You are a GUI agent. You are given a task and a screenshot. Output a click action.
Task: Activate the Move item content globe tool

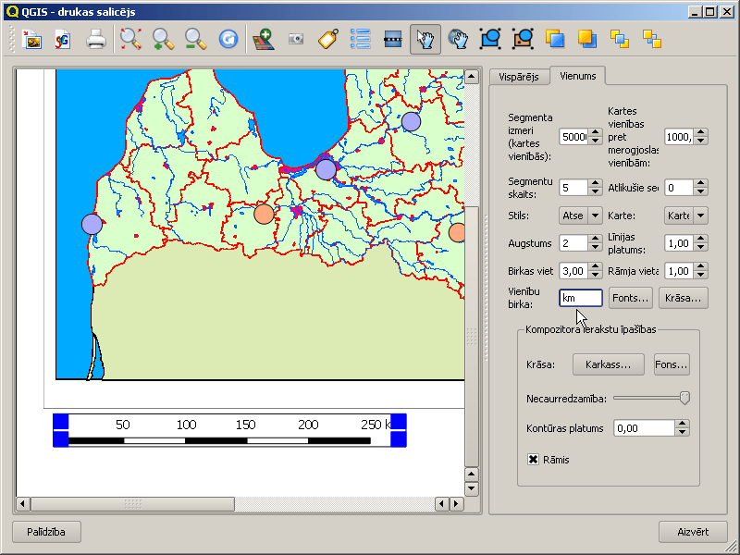point(458,40)
